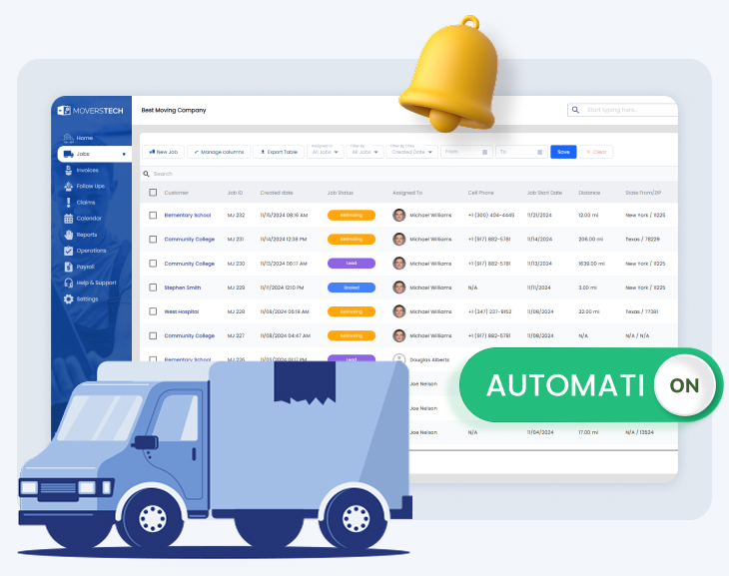Open Reports using the hand icon
This screenshot has height=576, width=729.
point(68,235)
